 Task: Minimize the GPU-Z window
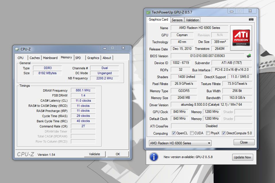pos(231,11)
